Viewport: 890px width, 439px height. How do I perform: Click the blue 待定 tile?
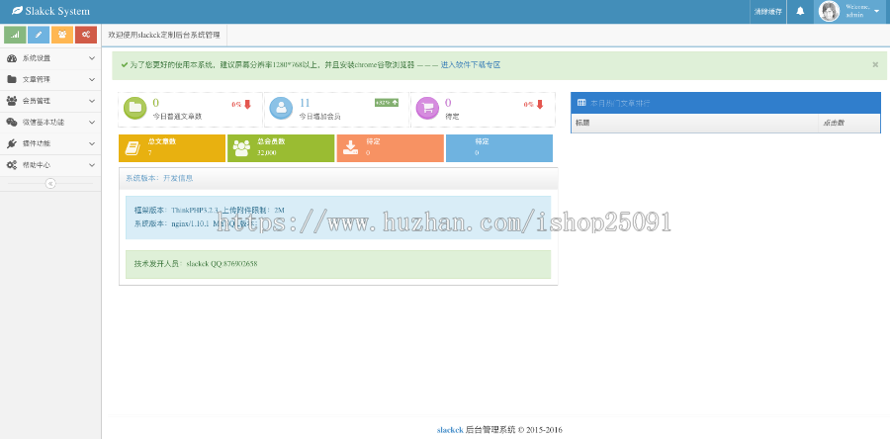[x=499, y=148]
